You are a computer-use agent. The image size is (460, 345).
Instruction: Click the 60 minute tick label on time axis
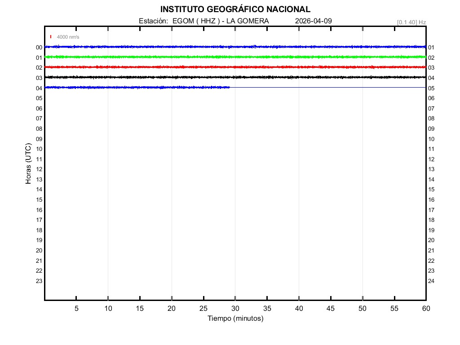[426, 308]
